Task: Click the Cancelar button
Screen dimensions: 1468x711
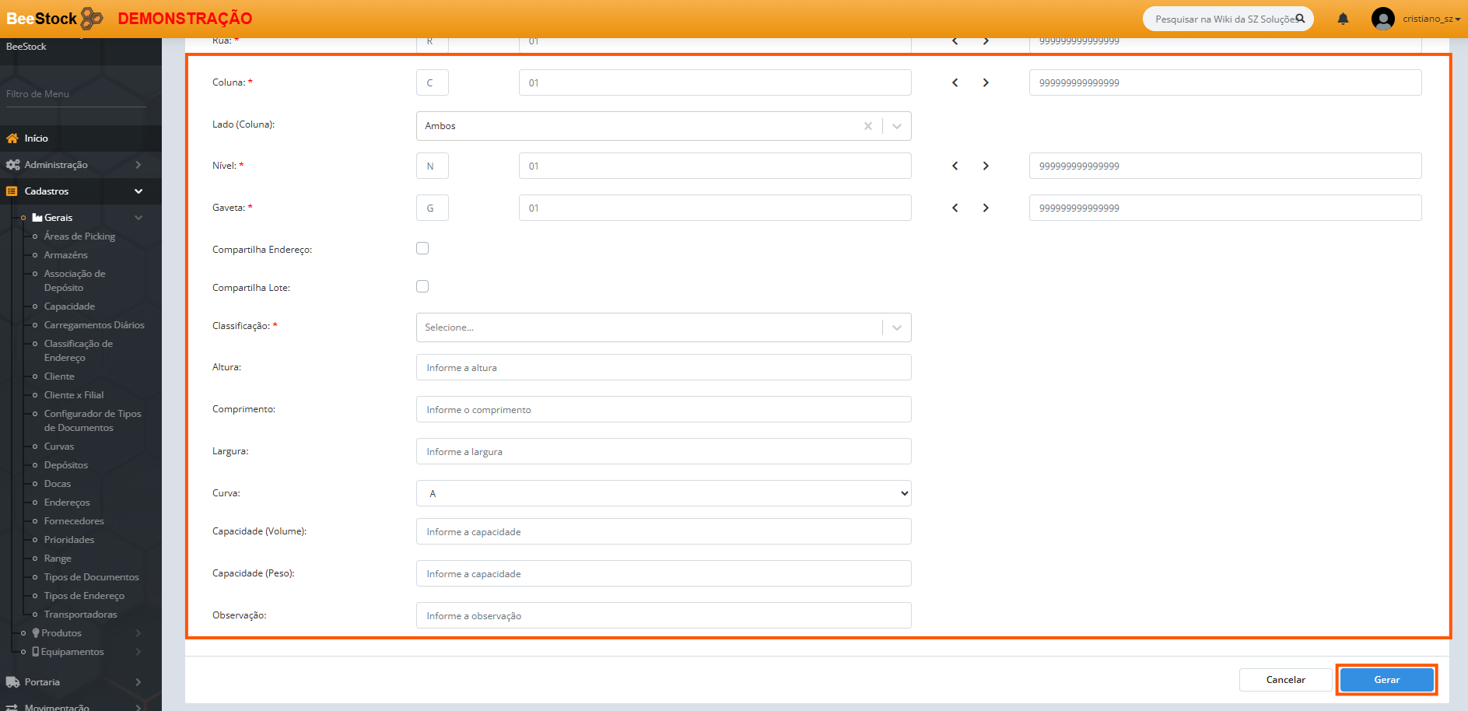Action: click(1285, 680)
